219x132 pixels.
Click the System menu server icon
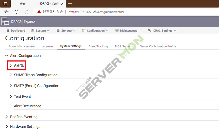(x=33, y=30)
